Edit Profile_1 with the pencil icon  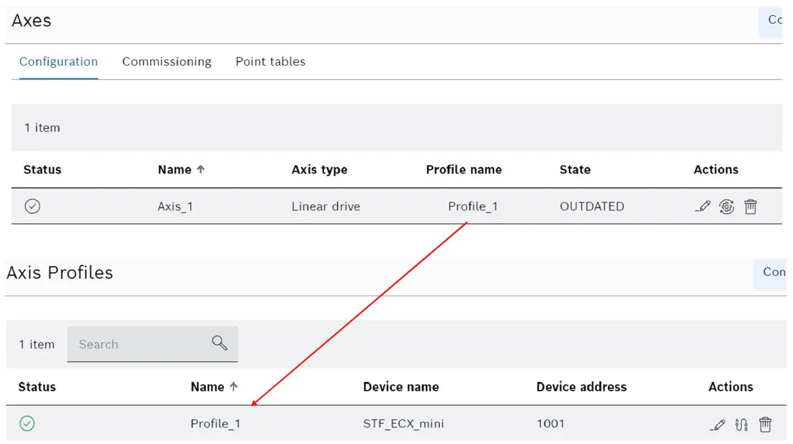click(717, 425)
